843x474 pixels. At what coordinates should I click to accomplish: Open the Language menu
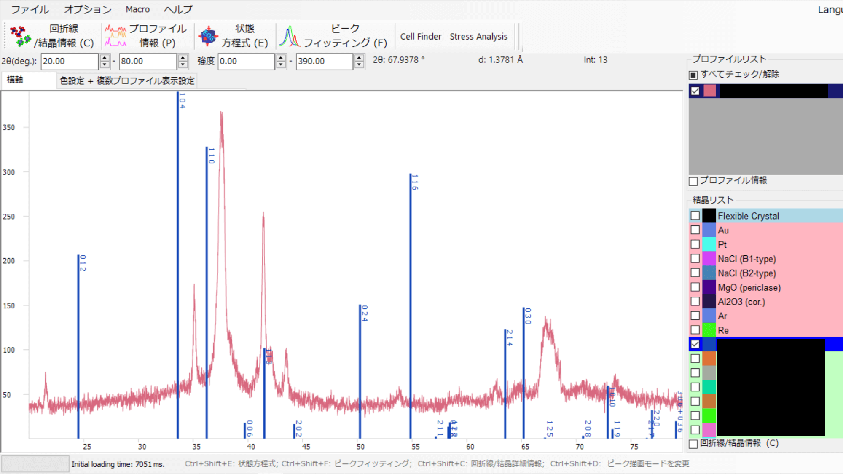tap(830, 10)
